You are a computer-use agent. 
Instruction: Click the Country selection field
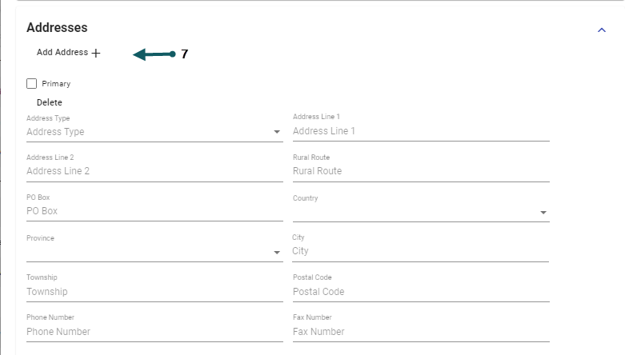413,212
